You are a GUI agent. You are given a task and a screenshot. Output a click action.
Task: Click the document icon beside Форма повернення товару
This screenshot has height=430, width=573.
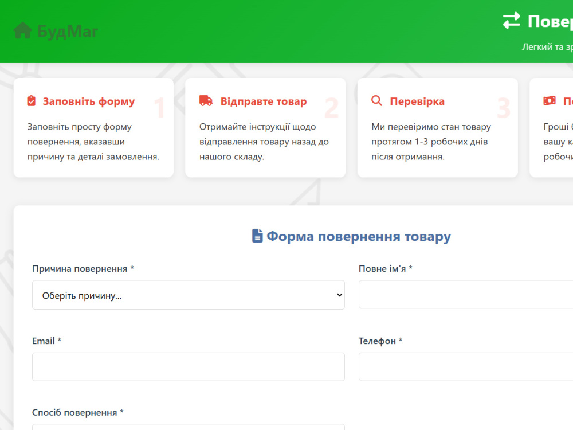(257, 236)
